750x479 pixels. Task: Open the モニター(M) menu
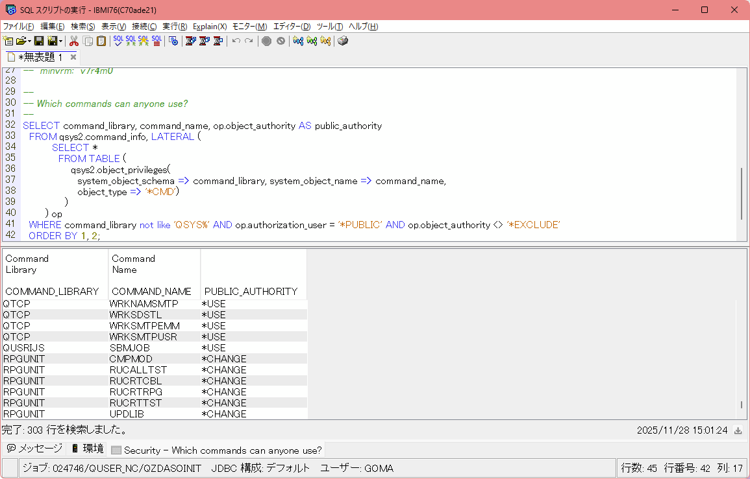point(250,27)
